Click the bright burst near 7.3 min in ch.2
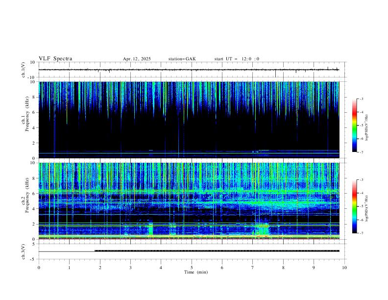The height and width of the screenshot is (300, 388). click(x=262, y=229)
